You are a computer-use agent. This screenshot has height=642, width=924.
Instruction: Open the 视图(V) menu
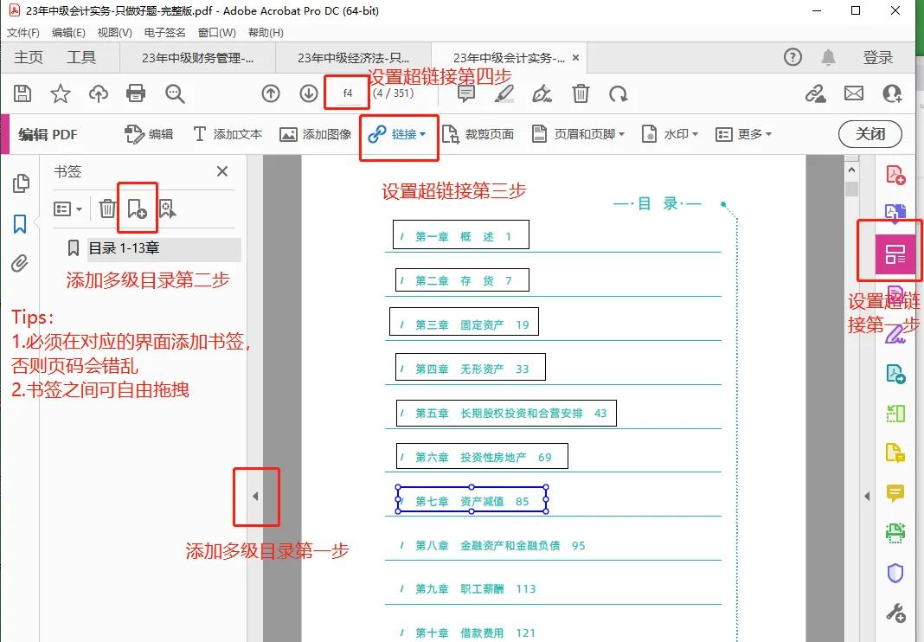coord(114,32)
